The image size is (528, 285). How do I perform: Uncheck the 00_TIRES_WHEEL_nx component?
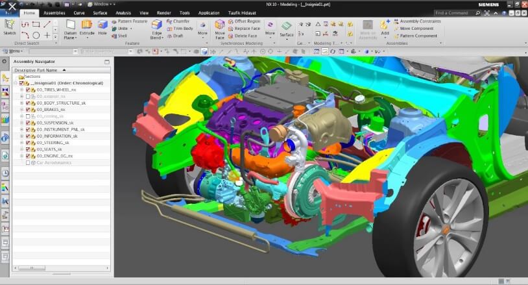pyautogui.click(x=28, y=90)
